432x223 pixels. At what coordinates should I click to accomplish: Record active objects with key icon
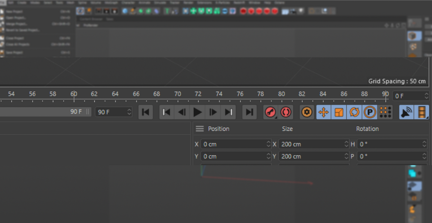(x=271, y=112)
